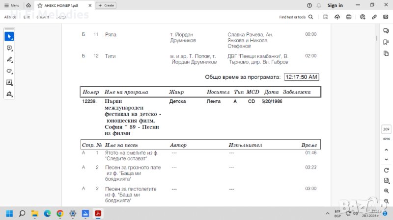393x220 pixels.
Task: Star the АНЕКС НОМЕР 1.pdf tab
Action: [x=40, y=5]
